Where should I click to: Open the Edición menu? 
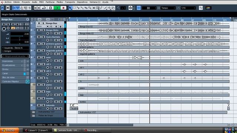17,2
